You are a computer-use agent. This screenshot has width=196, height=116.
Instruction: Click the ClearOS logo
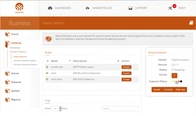point(19,8)
